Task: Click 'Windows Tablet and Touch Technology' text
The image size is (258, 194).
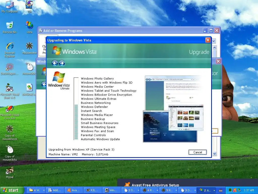Action: click(x=109, y=91)
